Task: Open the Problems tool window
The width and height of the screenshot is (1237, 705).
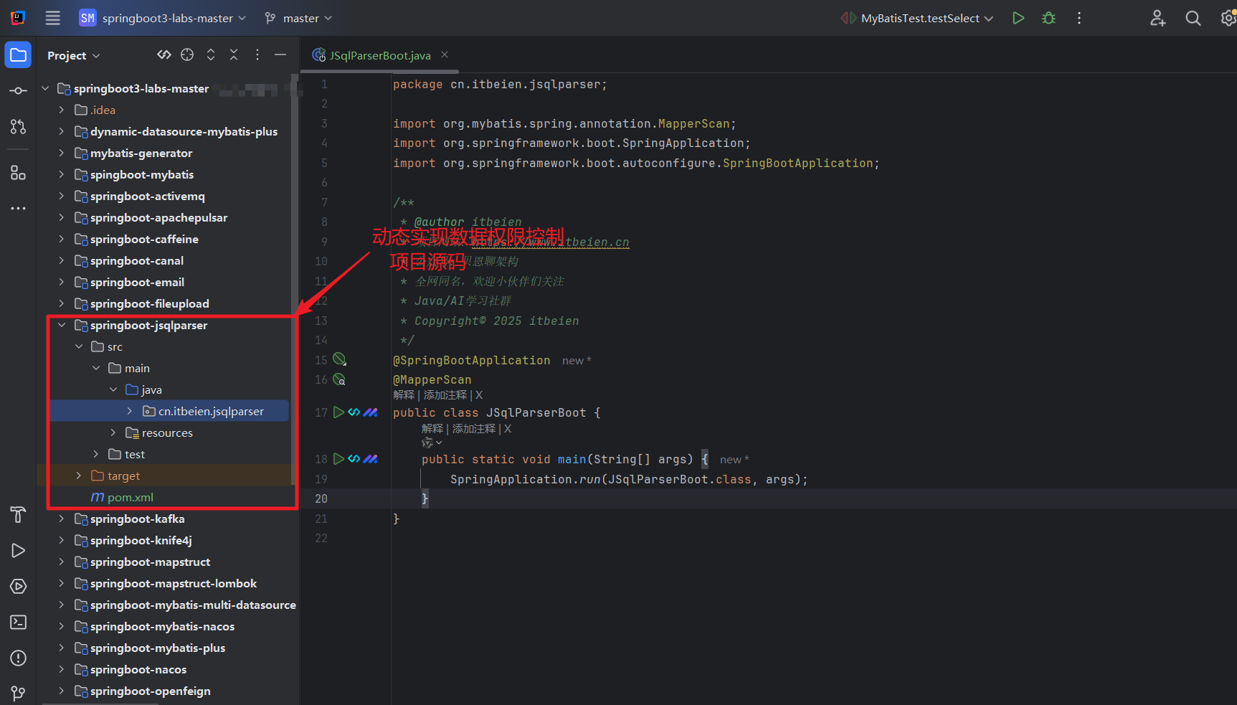Action: coord(18,658)
